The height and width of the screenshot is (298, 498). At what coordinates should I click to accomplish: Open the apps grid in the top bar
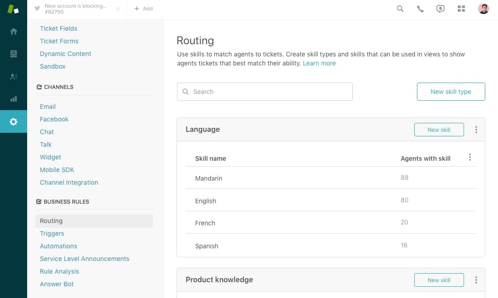tap(461, 9)
